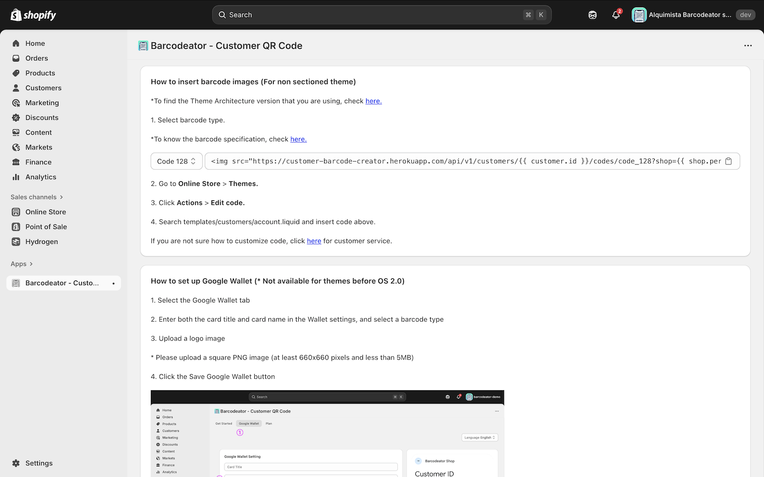The width and height of the screenshot is (764, 477).
Task: Click the Settings gear icon
Action: point(16,463)
